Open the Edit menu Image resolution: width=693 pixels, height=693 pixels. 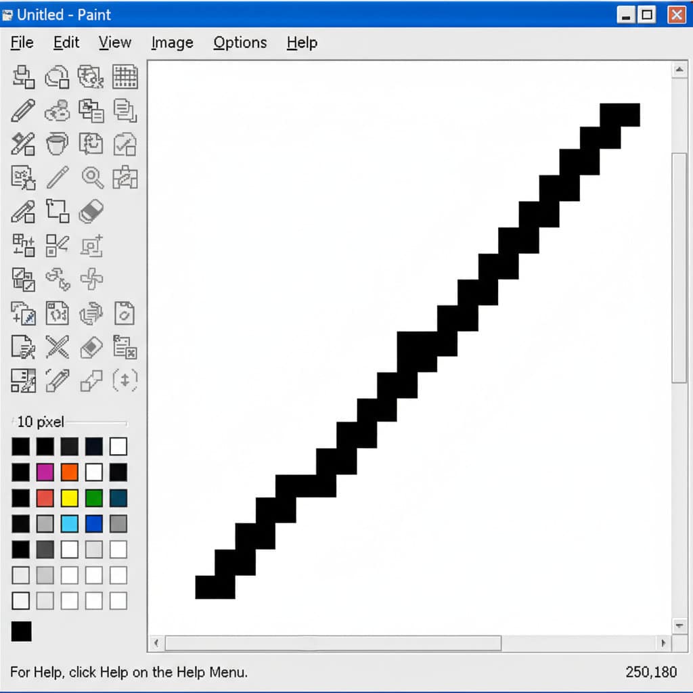coord(66,42)
